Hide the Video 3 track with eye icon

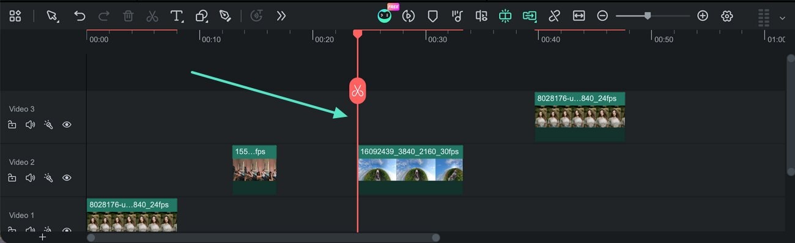[x=67, y=125]
